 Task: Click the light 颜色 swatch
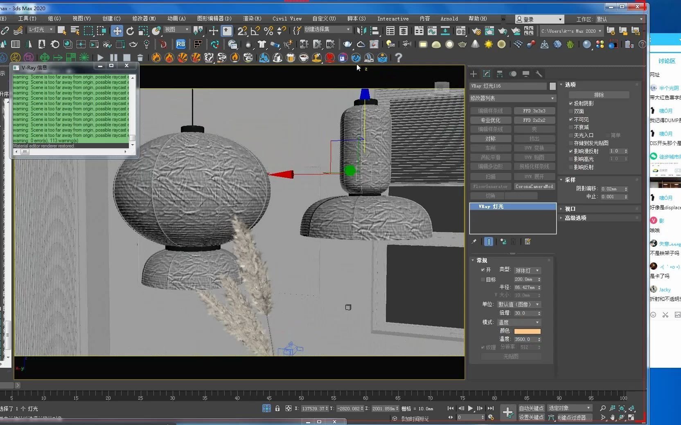(527, 331)
